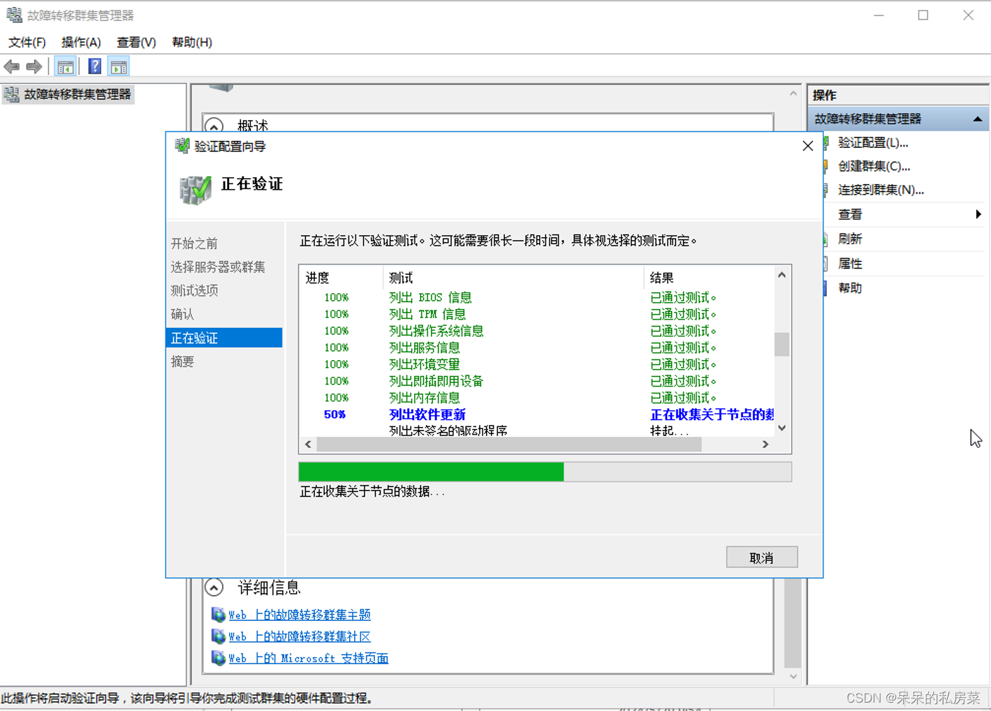Select the 列出环境变量 row
The height and width of the screenshot is (711, 991).
536,364
